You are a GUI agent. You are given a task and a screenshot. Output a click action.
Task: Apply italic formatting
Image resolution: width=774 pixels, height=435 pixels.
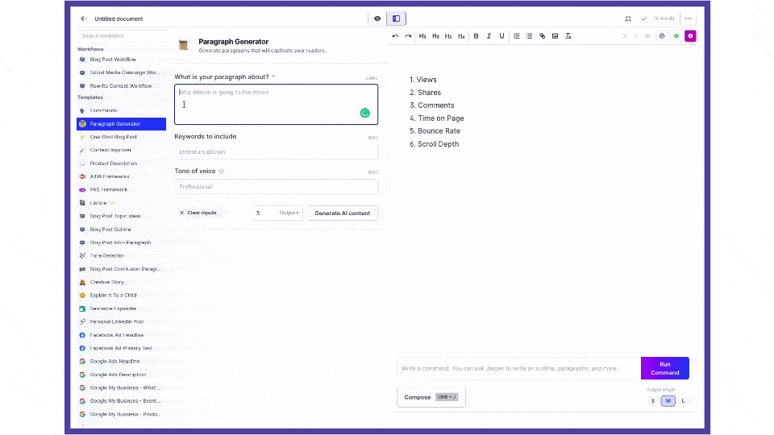pos(489,36)
